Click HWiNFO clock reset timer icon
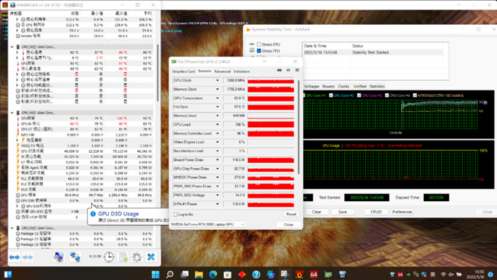 point(109,257)
